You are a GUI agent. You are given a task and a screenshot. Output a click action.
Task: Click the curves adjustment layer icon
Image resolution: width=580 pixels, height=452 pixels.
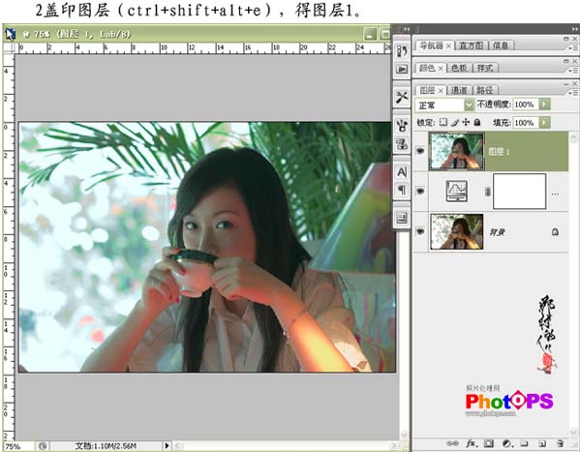(x=457, y=191)
